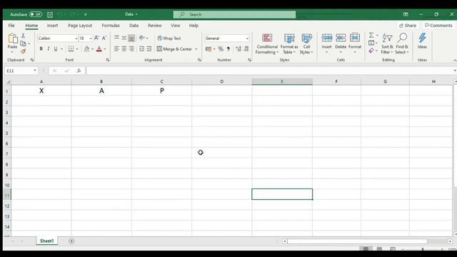Screen dimensions: 457x257
Task: Open Conditional Formatting menu
Action: click(x=267, y=44)
